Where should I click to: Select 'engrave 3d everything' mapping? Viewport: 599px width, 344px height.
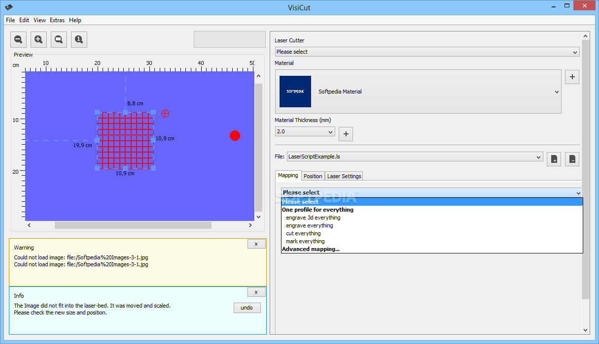click(x=432, y=218)
